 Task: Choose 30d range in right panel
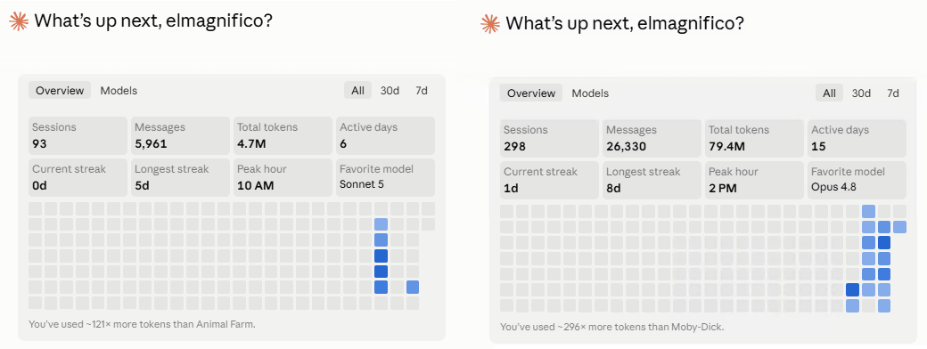[861, 93]
